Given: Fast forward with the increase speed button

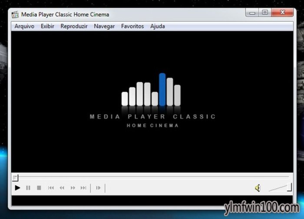Looking at the screenshot, I should coord(73,188).
